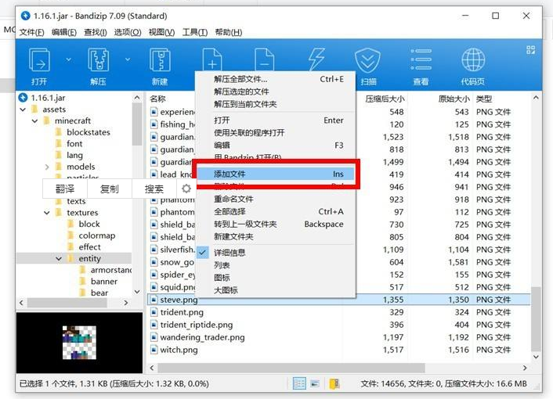Click the file list vertical scrollbar thumb

536,318
